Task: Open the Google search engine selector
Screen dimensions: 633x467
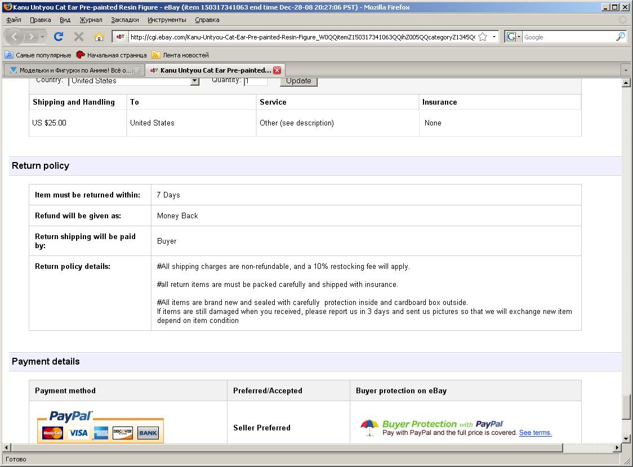Action: pos(513,37)
